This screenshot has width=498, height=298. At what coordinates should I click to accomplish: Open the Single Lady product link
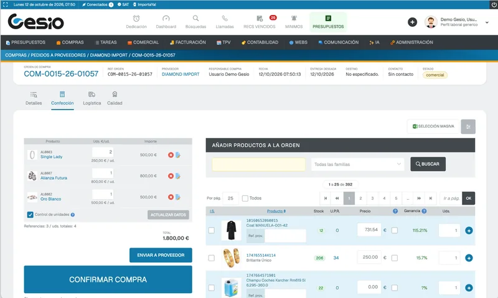(52, 157)
